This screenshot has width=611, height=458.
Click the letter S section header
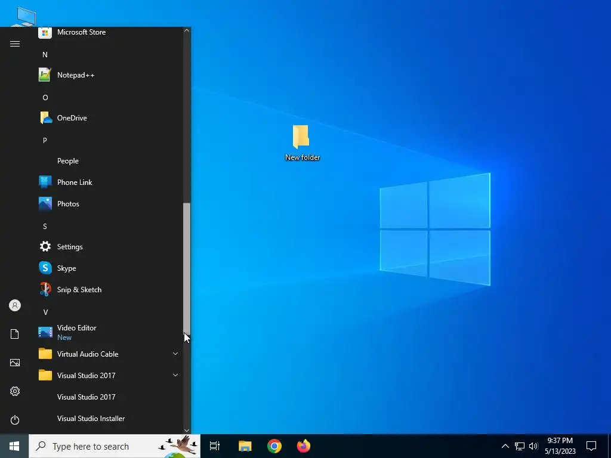point(45,226)
